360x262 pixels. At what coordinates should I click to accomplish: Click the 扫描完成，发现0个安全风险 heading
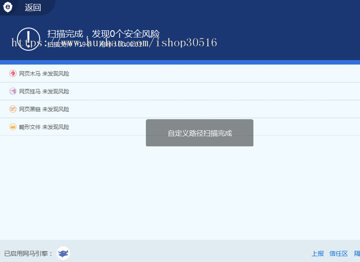point(103,34)
